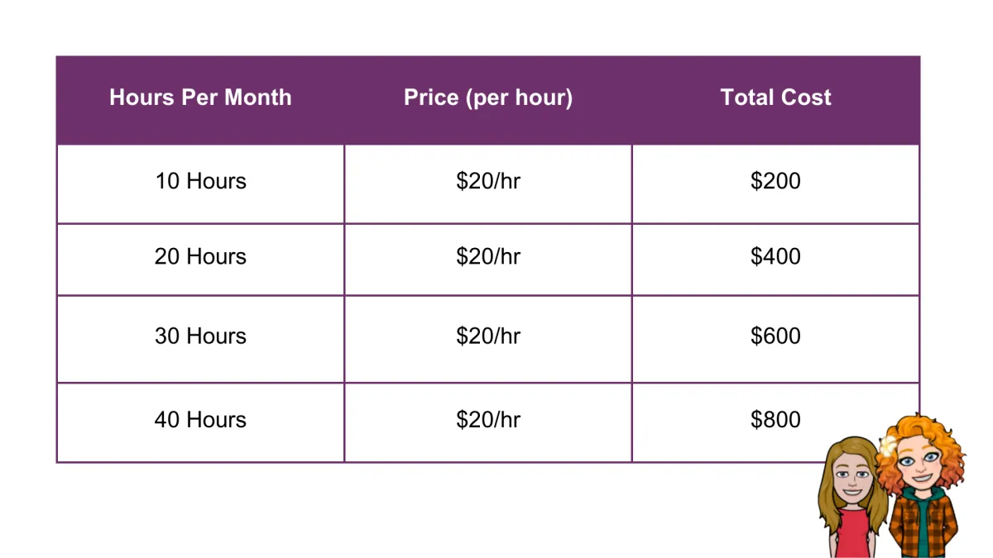Click the red-haired cartoon avatar
This screenshot has height=558, width=993.
click(x=920, y=484)
